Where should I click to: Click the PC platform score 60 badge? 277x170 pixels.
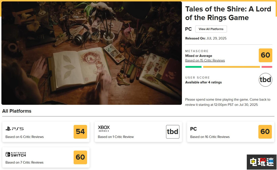(x=265, y=132)
